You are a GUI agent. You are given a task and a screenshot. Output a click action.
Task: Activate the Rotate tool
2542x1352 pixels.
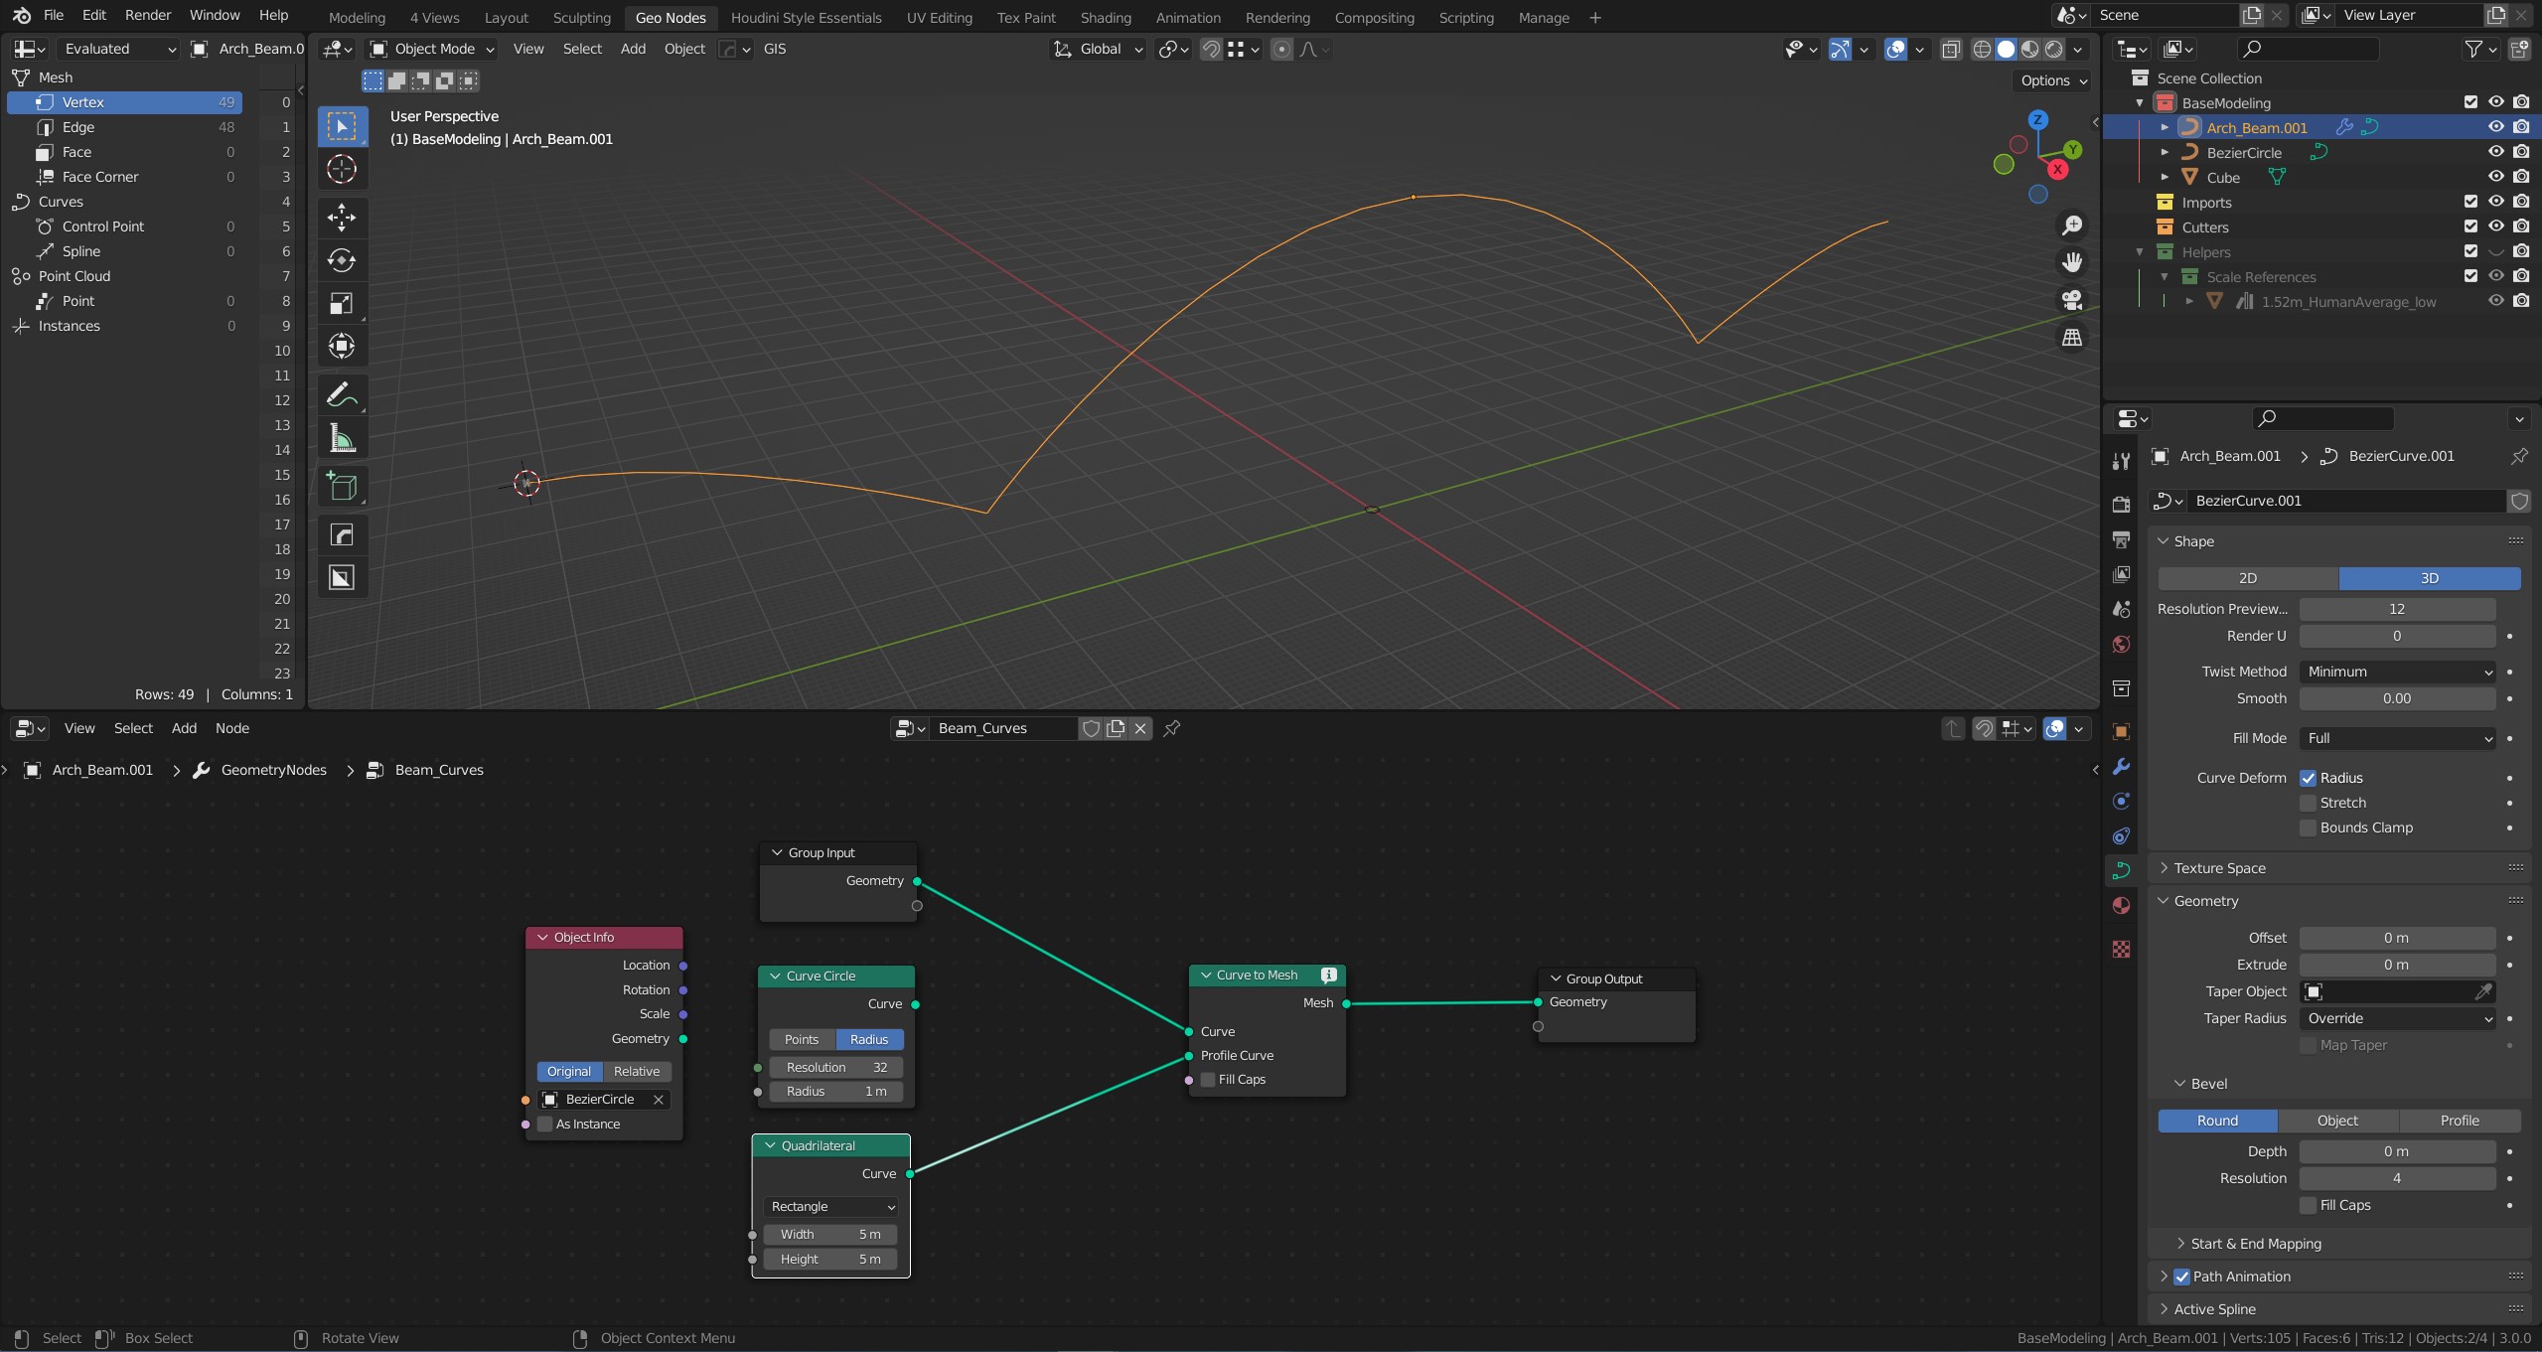342,260
